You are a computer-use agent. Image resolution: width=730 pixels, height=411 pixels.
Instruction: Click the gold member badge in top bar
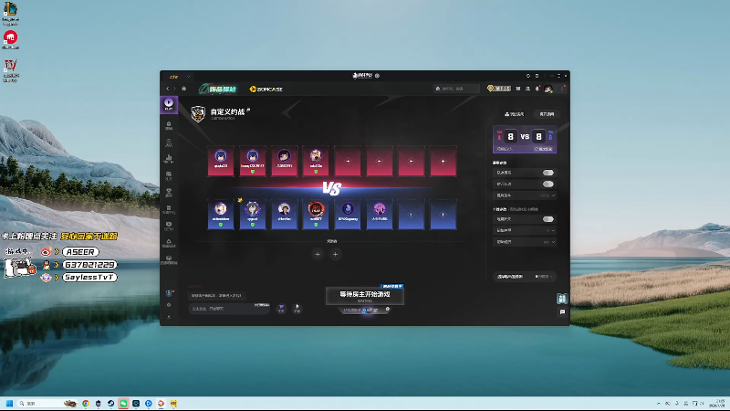(x=499, y=88)
